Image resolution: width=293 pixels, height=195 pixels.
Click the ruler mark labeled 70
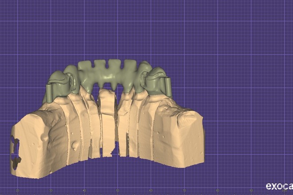(184, 191)
